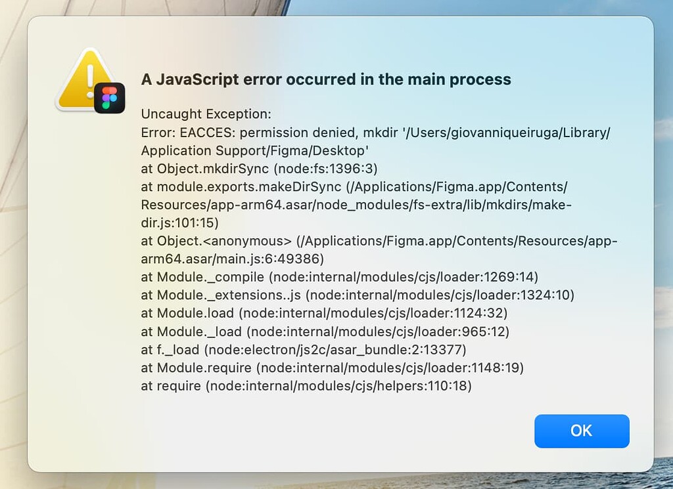This screenshot has width=673, height=489.
Task: Click the Figma app icon badge
Action: 110,98
